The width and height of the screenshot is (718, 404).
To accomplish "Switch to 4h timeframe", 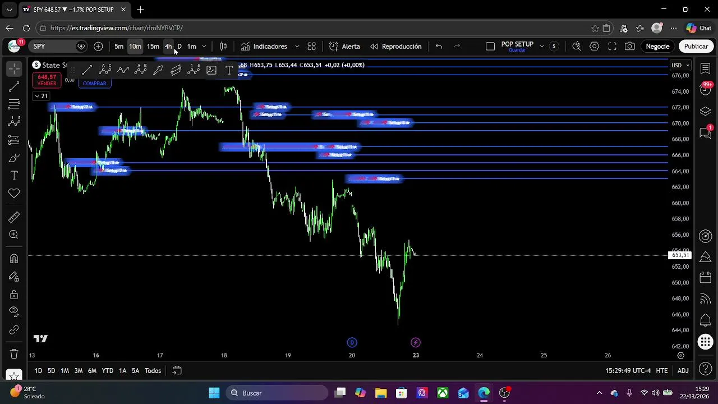I will pos(168,47).
